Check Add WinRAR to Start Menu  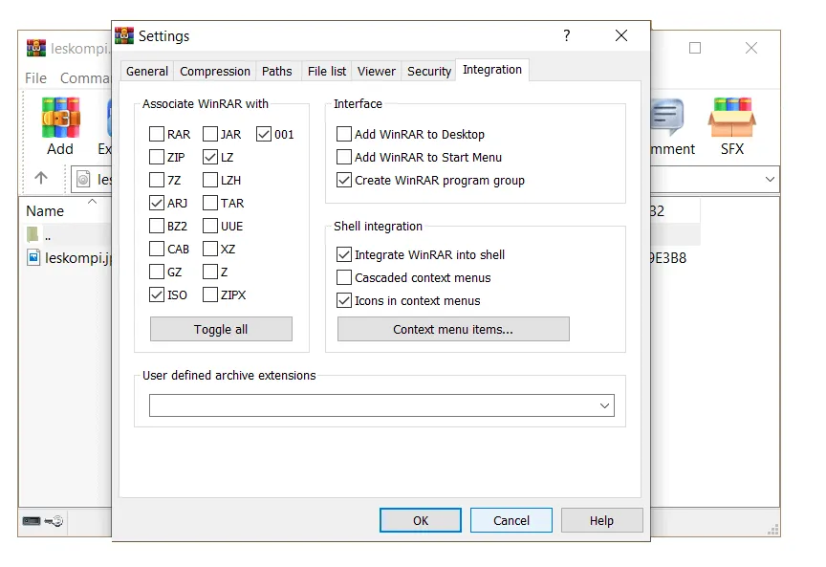point(344,157)
